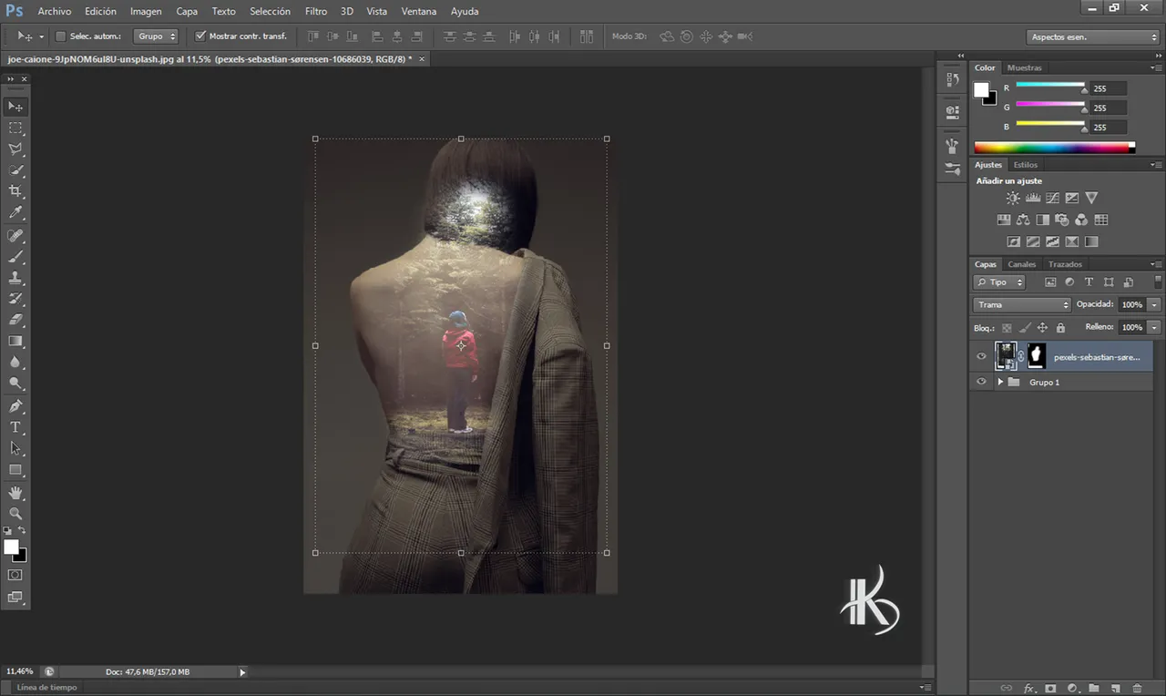The height and width of the screenshot is (696, 1166).
Task: Select the Crop tool
Action: pos(15,191)
